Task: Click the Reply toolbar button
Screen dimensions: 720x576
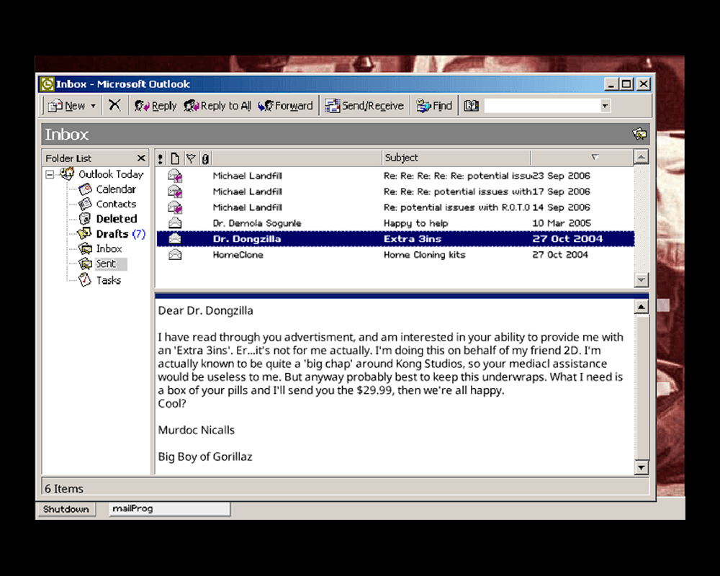Action: (x=156, y=106)
